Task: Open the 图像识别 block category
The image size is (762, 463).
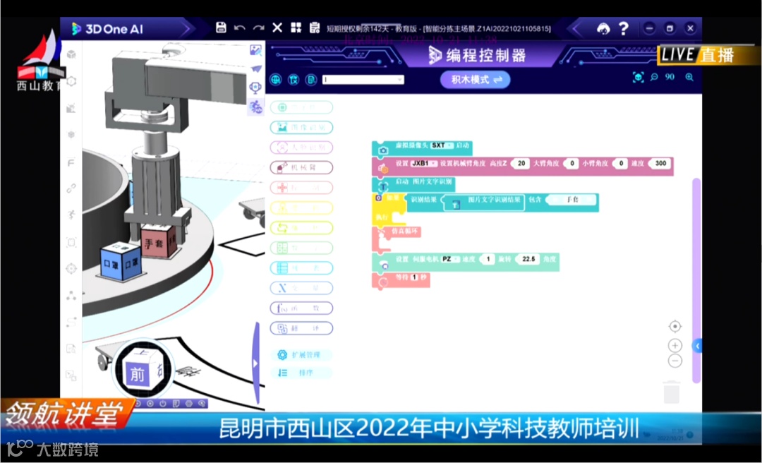Action: click(301, 128)
